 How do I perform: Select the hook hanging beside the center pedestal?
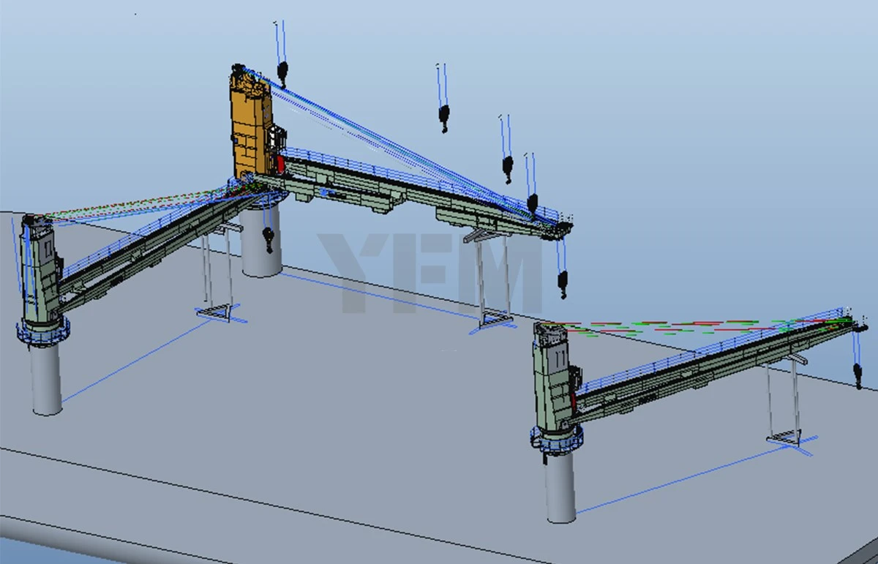point(269,240)
